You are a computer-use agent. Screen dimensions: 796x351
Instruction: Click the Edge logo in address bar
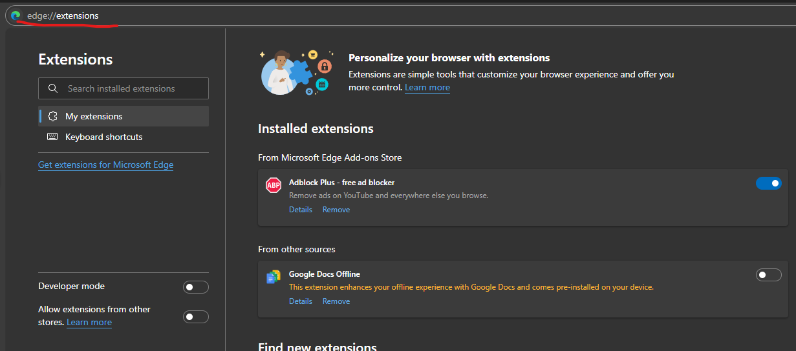click(16, 15)
